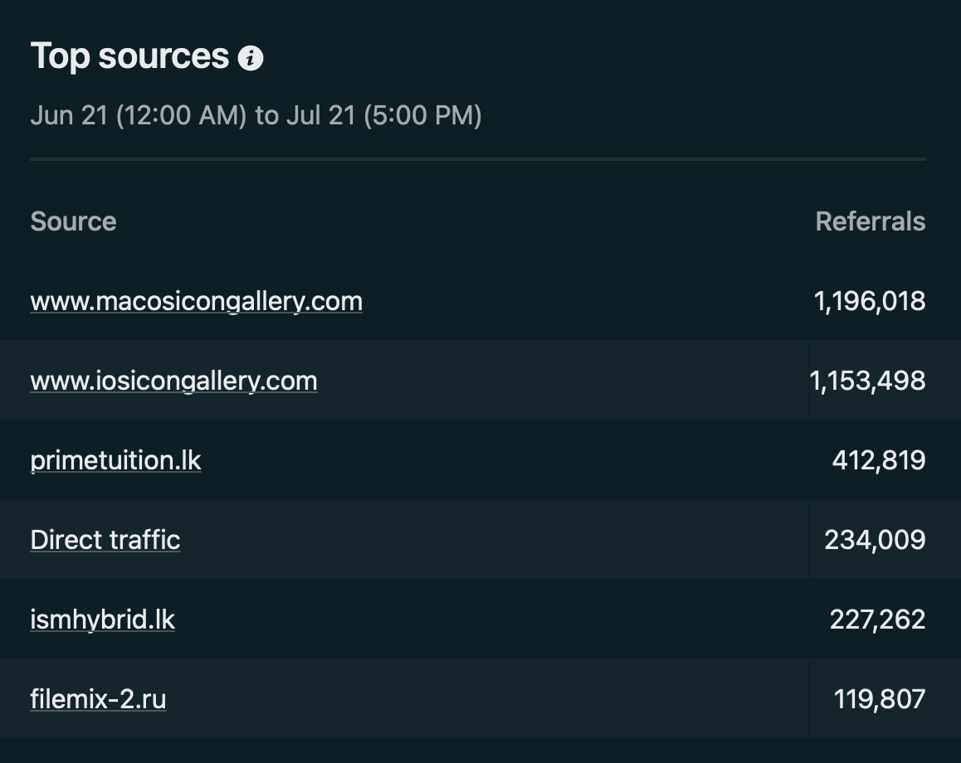The image size is (961, 763).
Task: Select the 234,009 referrals value
Action: (875, 540)
